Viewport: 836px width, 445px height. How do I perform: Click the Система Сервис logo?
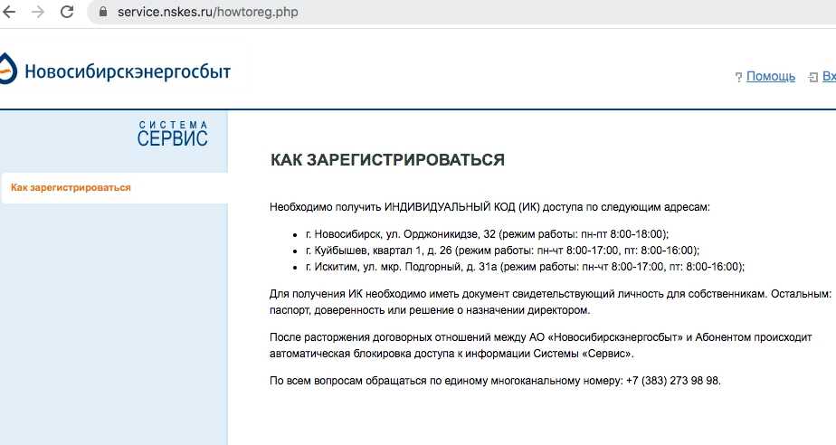click(x=173, y=134)
